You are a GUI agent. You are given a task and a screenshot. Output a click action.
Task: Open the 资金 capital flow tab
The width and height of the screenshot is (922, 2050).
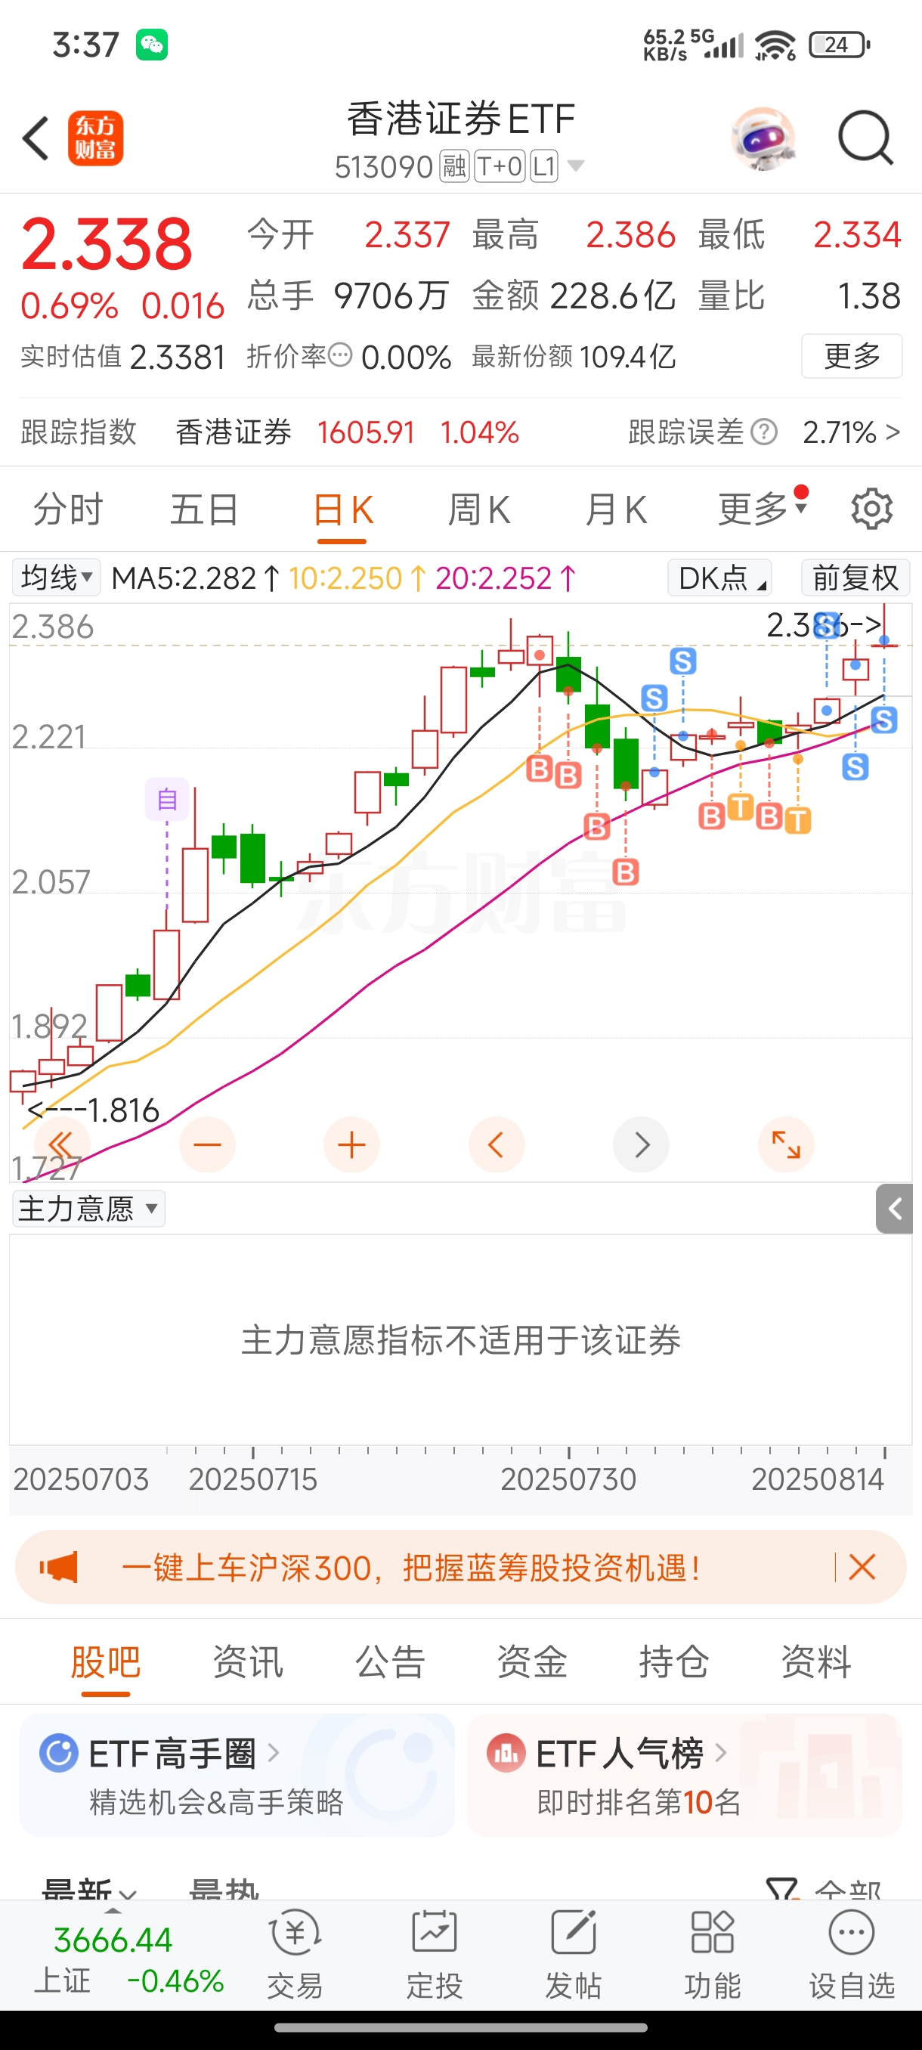point(532,1661)
